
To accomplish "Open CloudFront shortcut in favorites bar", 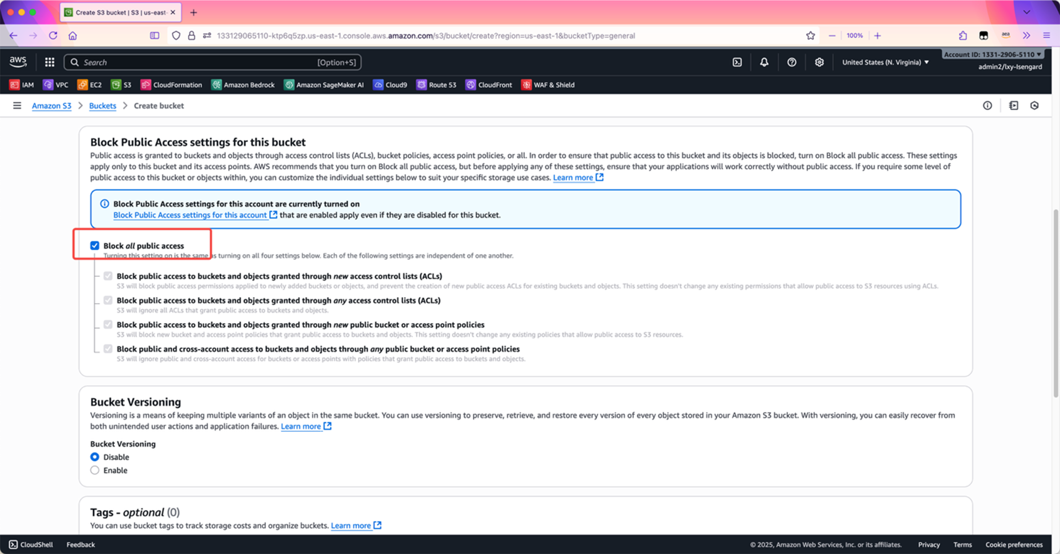I will coord(488,85).
